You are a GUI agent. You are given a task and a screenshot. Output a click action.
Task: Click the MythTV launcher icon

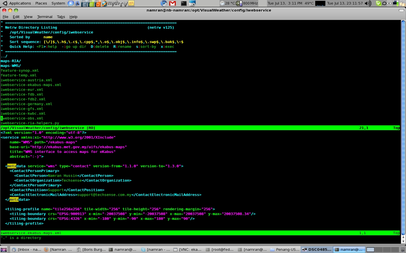tap(118, 3)
